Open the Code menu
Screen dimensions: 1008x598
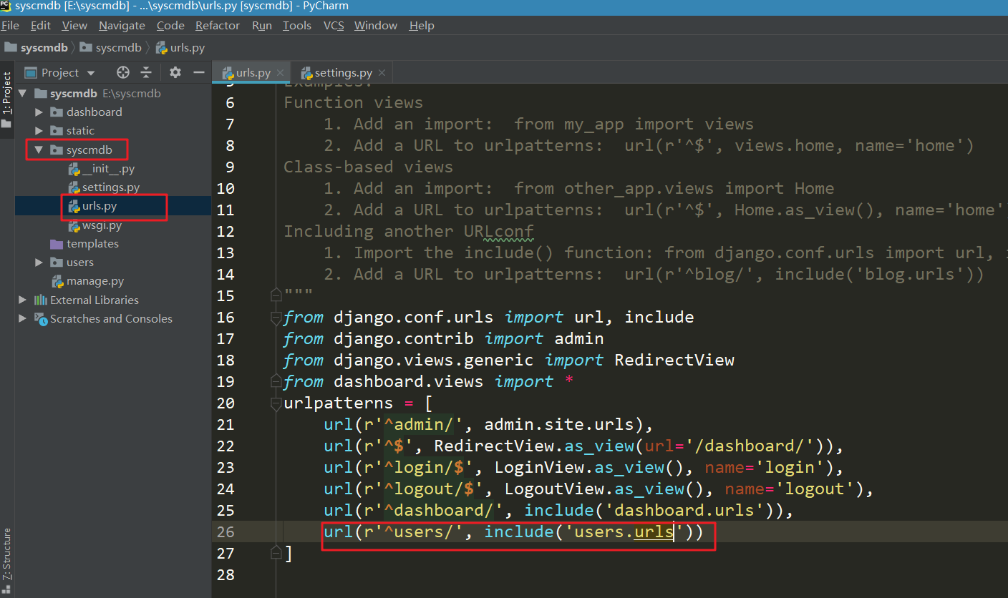[x=170, y=26]
